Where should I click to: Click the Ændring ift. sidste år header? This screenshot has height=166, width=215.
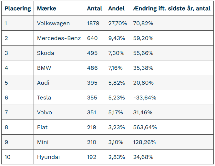click(x=171, y=9)
